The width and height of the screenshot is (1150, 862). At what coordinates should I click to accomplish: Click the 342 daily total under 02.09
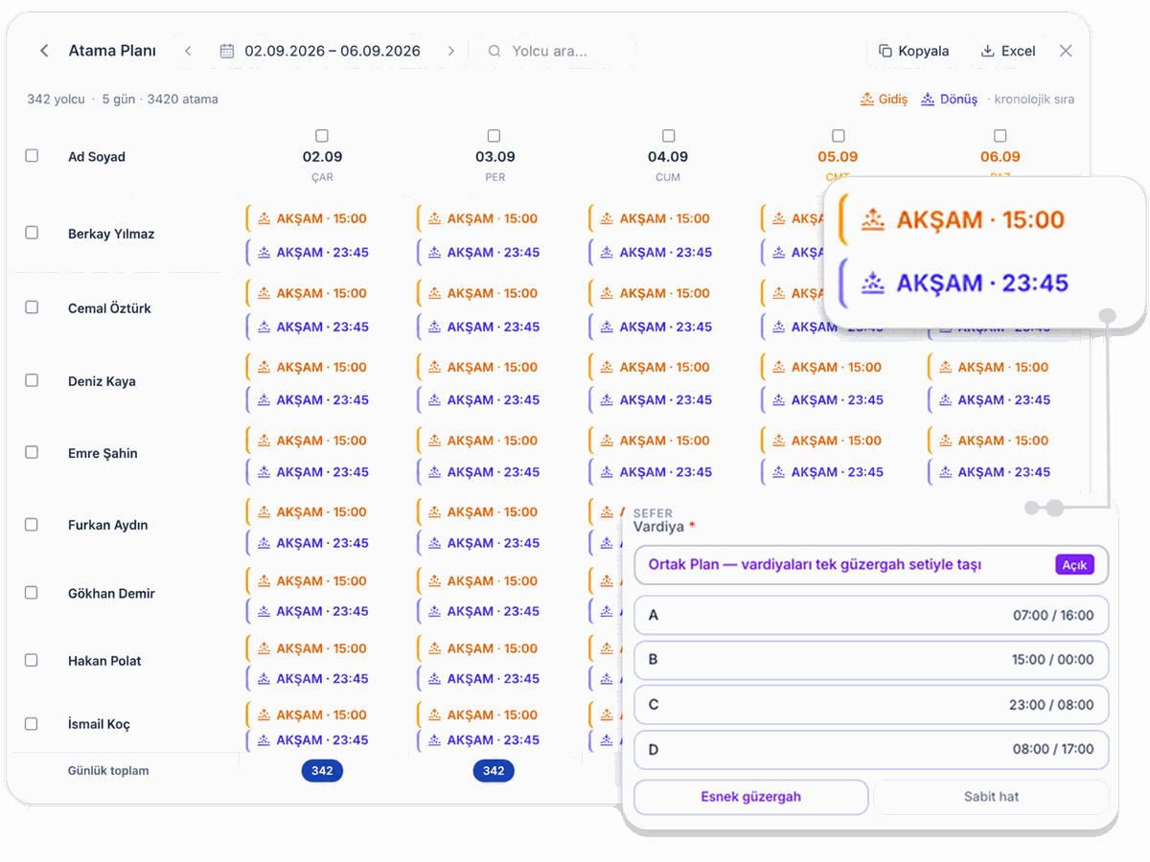[322, 771]
